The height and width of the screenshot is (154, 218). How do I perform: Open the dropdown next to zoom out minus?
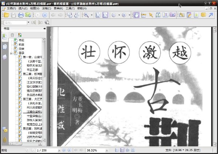pyautogui.click(x=119, y=15)
